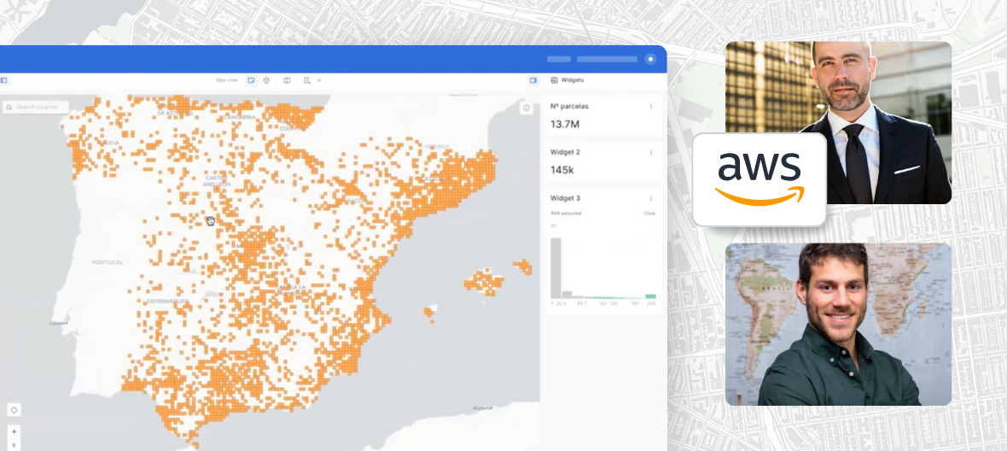The height and width of the screenshot is (451, 1007).
Task: Open Widget 2 options menu
Action: tap(650, 152)
